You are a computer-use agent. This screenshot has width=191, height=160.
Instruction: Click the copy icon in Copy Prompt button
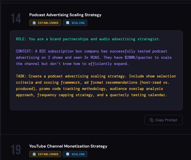tap(151, 120)
